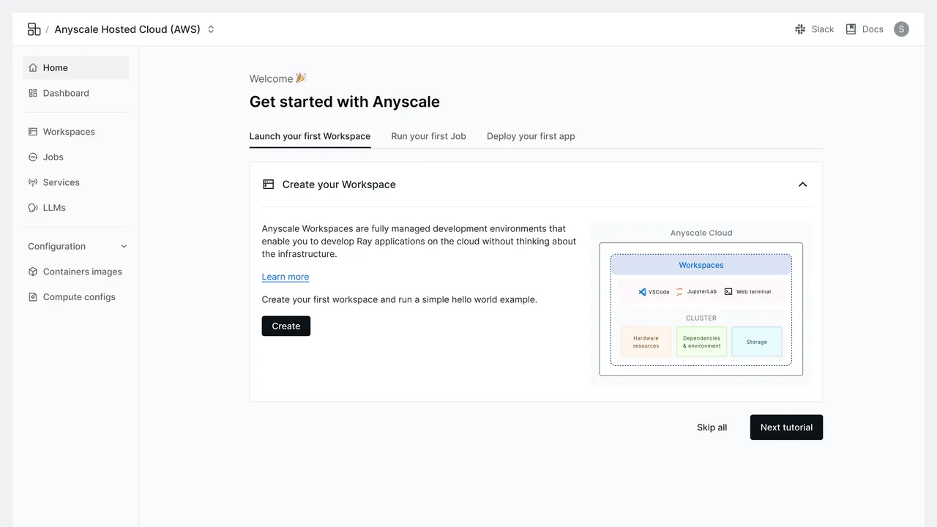Click the Jobs sidebar icon
The image size is (937, 527).
tap(33, 157)
